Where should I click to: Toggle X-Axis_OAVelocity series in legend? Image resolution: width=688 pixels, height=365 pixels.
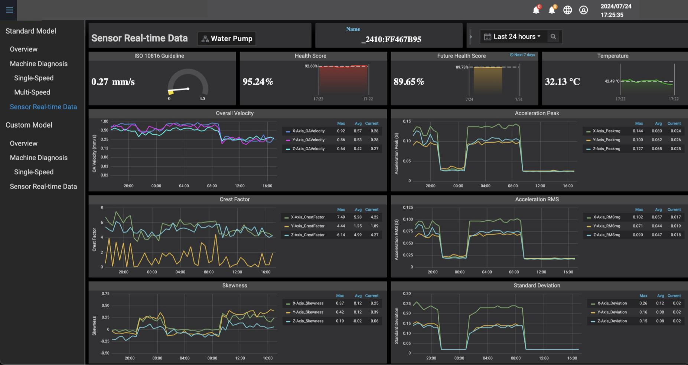point(308,131)
